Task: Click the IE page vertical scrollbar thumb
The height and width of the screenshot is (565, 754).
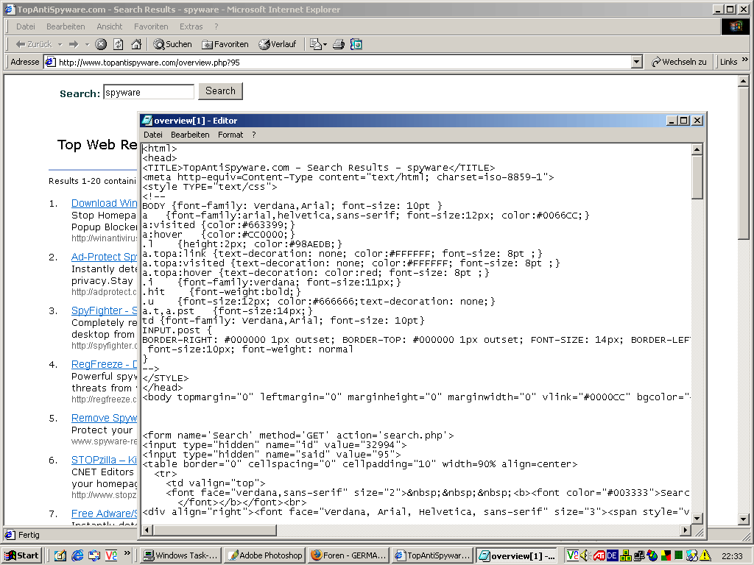Action: point(744,163)
